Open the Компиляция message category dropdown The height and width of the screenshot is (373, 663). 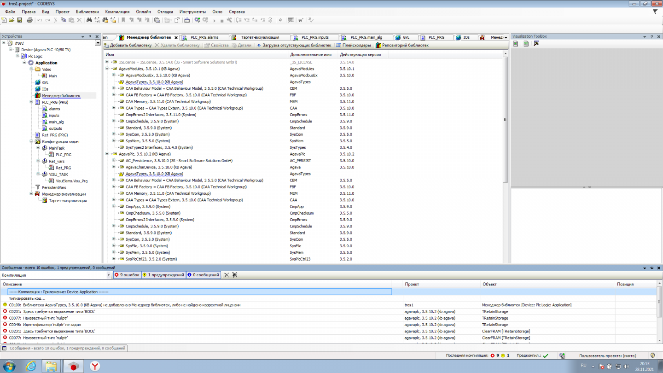click(110, 275)
